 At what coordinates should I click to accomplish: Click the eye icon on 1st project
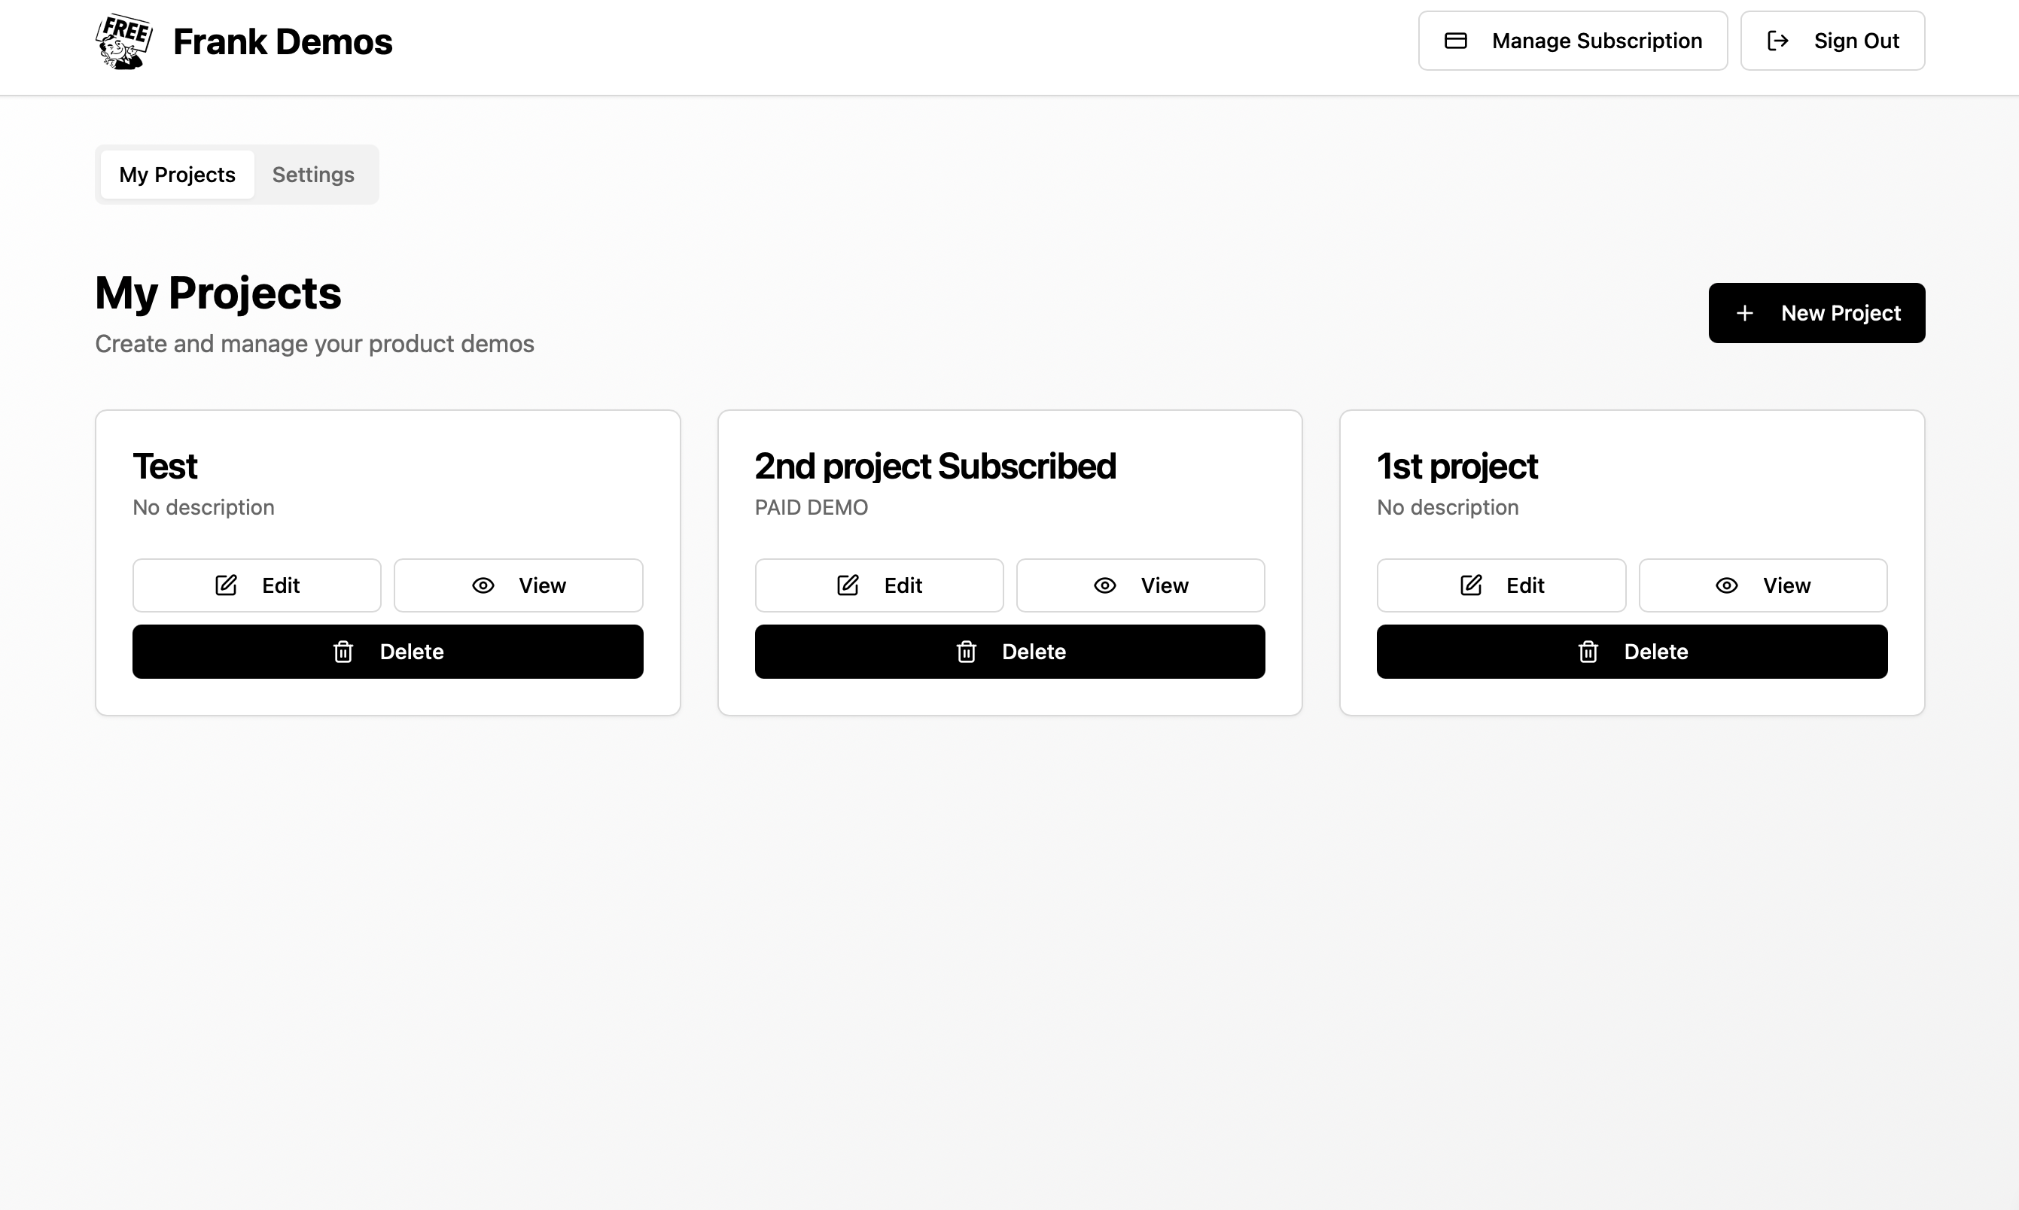click(1727, 585)
